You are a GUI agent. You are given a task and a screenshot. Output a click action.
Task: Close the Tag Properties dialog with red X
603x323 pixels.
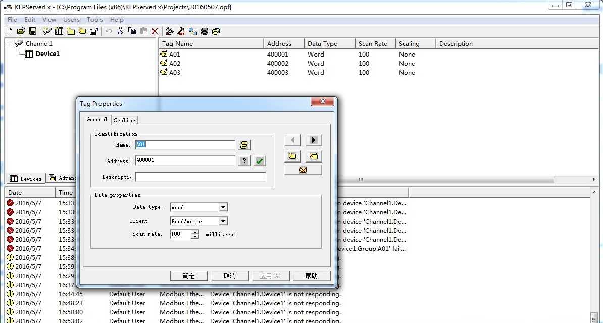(322, 101)
